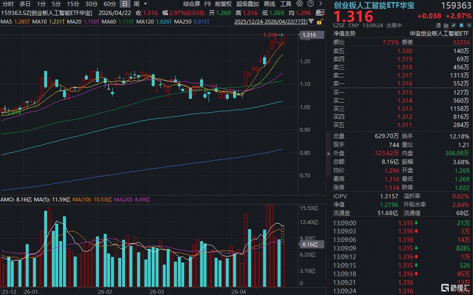Open the help question mark icon

[311, 4]
